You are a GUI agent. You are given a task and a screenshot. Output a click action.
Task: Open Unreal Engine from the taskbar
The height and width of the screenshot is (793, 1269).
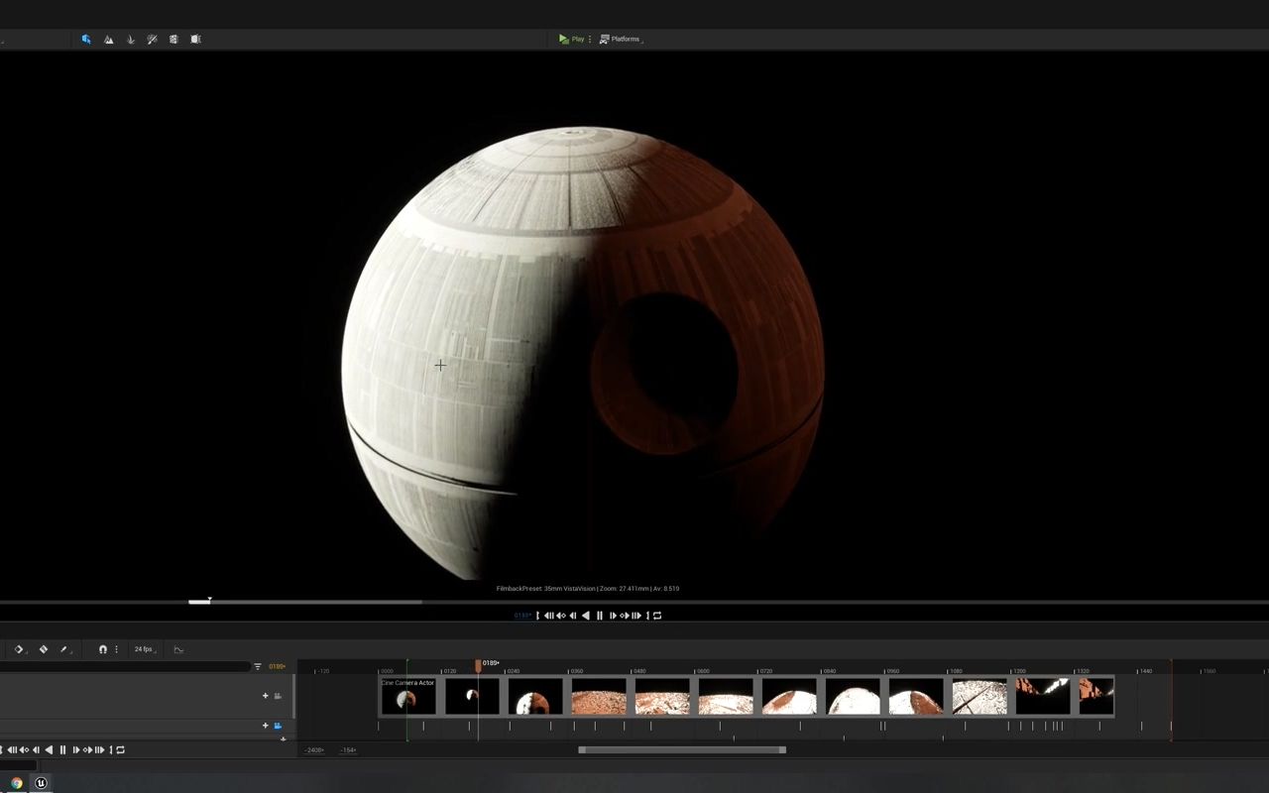41,783
